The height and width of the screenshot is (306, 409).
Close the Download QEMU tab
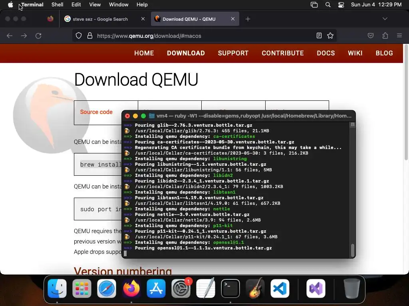[x=233, y=19]
